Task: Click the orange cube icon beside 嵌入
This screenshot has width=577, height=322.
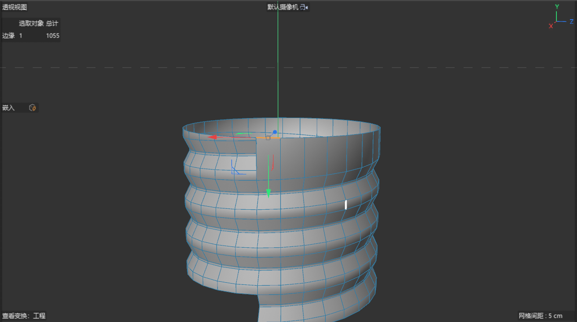Action: coord(32,108)
